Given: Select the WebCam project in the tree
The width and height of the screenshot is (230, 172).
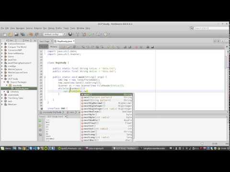Looking at the screenshot, I should [12, 104].
